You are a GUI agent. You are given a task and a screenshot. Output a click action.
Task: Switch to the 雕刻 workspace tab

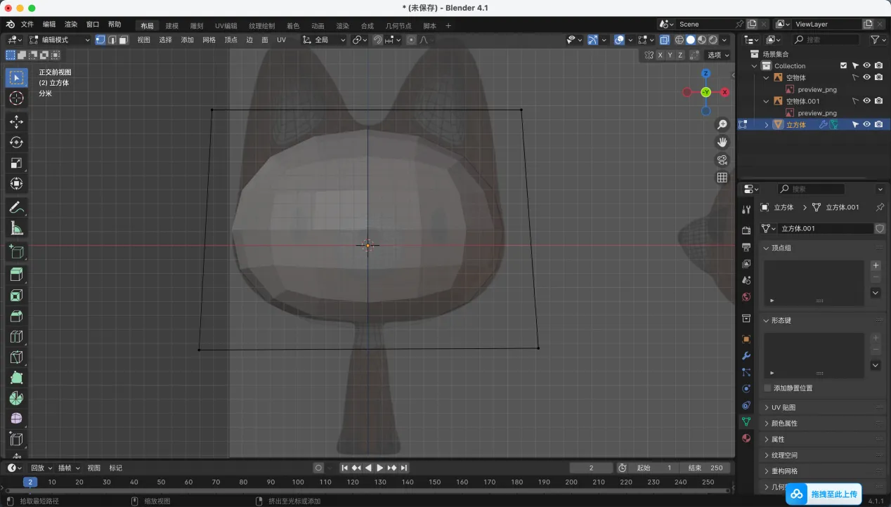(197, 26)
